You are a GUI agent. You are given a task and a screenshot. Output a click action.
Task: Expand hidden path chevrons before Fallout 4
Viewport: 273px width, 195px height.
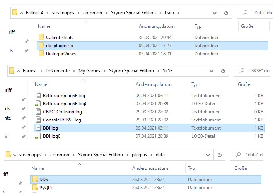pyautogui.click(x=21, y=13)
